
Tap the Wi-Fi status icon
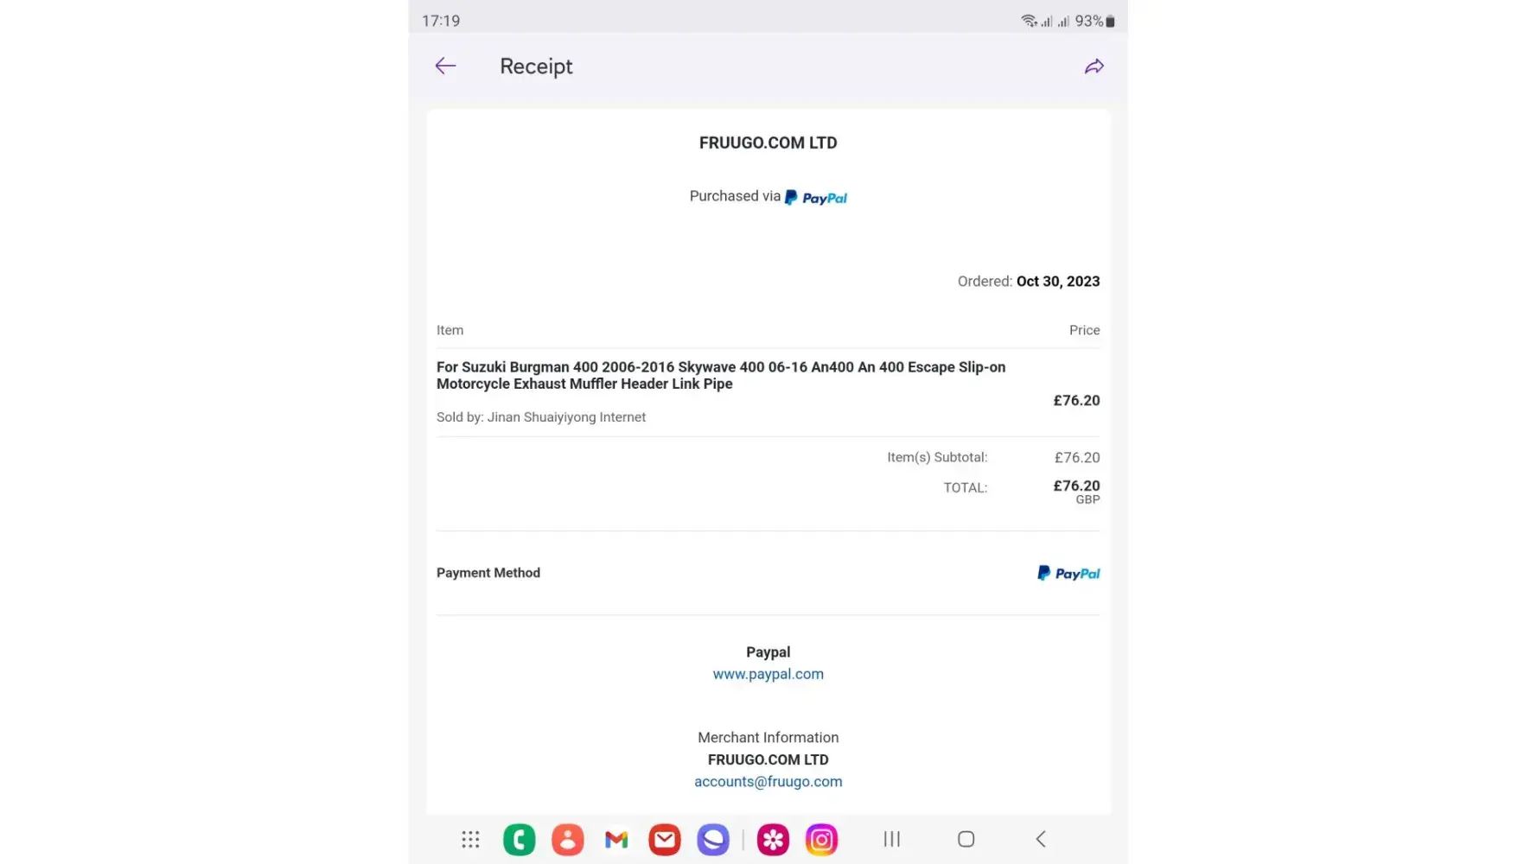(1028, 21)
